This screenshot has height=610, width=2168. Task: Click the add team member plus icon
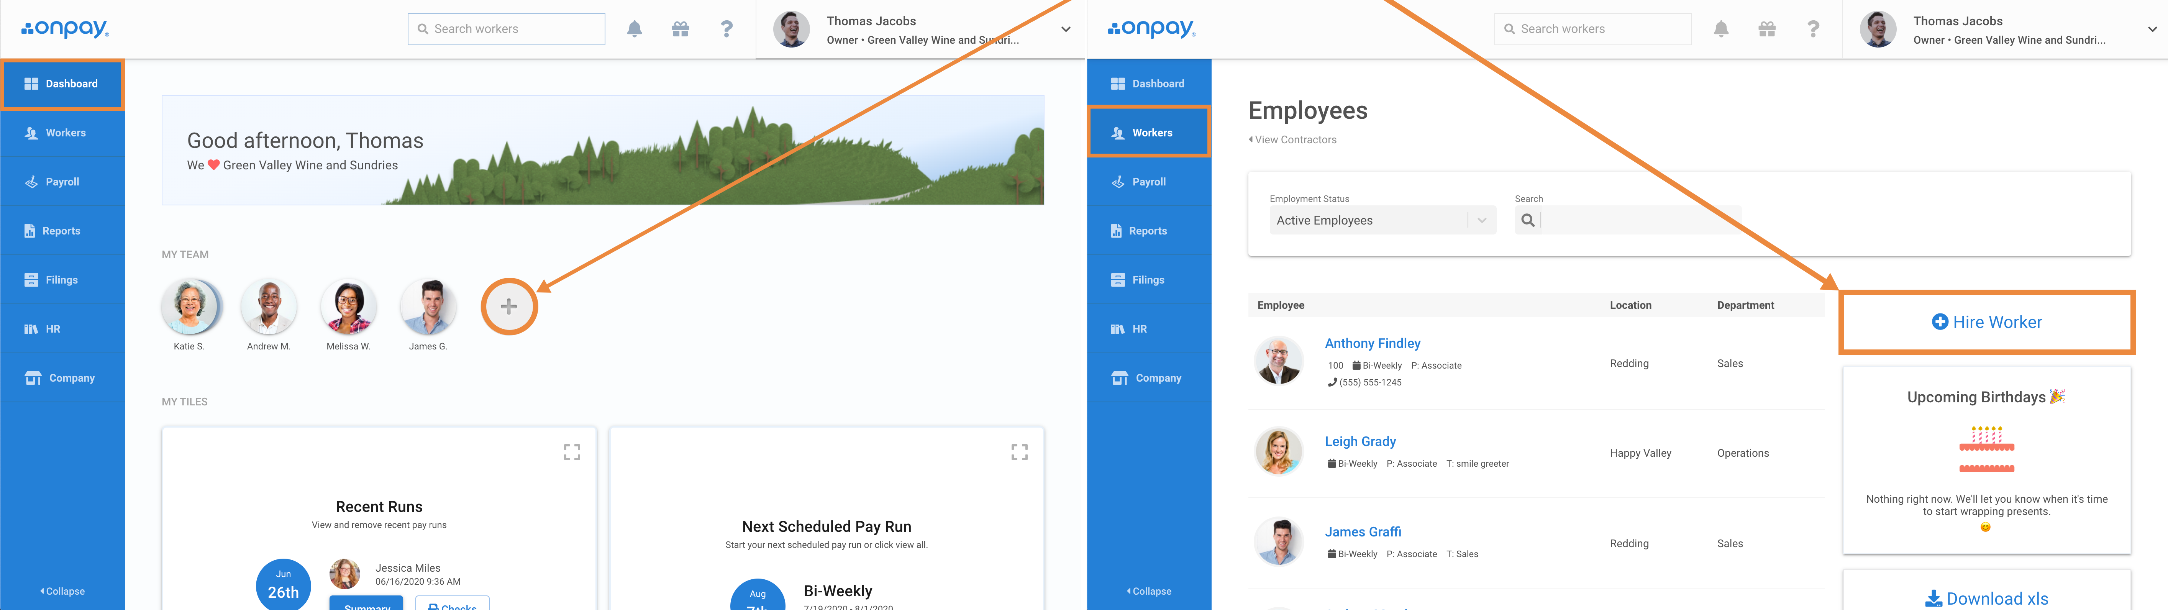pyautogui.click(x=509, y=306)
